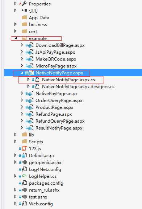Expand the Web.config node
The height and width of the screenshot is (209, 142).
click(x=16, y=204)
